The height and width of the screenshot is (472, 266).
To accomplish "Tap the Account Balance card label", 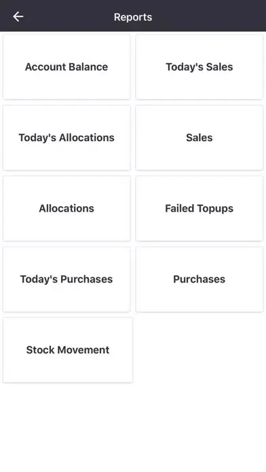I will [x=66, y=67].
